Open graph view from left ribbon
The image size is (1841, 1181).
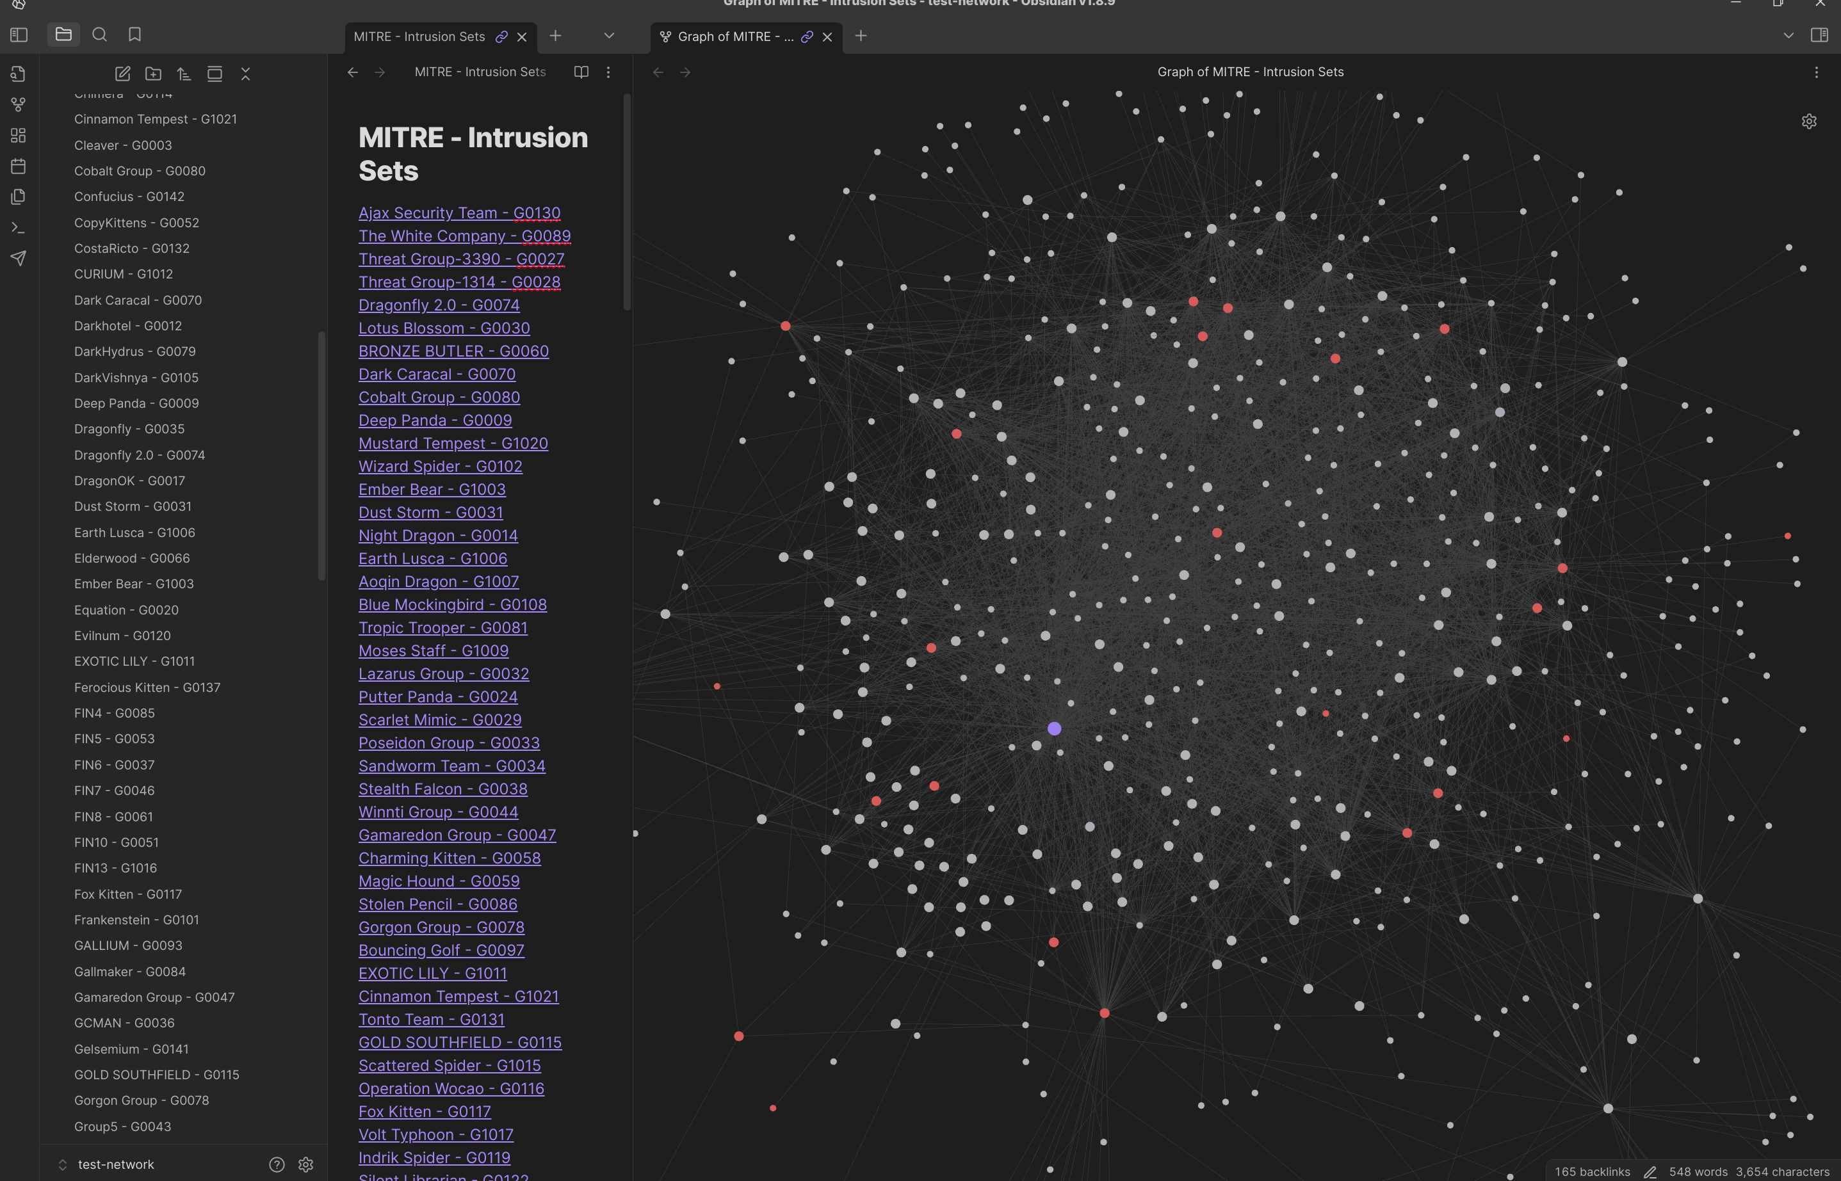tap(19, 104)
